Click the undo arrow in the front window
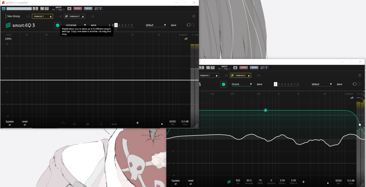 pyautogui.click(x=188, y=25)
